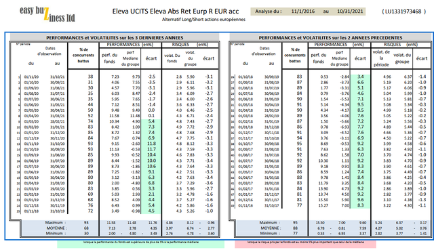Click fund performance 13.90 in row 46
Image resolution: width=434 pixels, height=250 pixels.
click(323, 188)
